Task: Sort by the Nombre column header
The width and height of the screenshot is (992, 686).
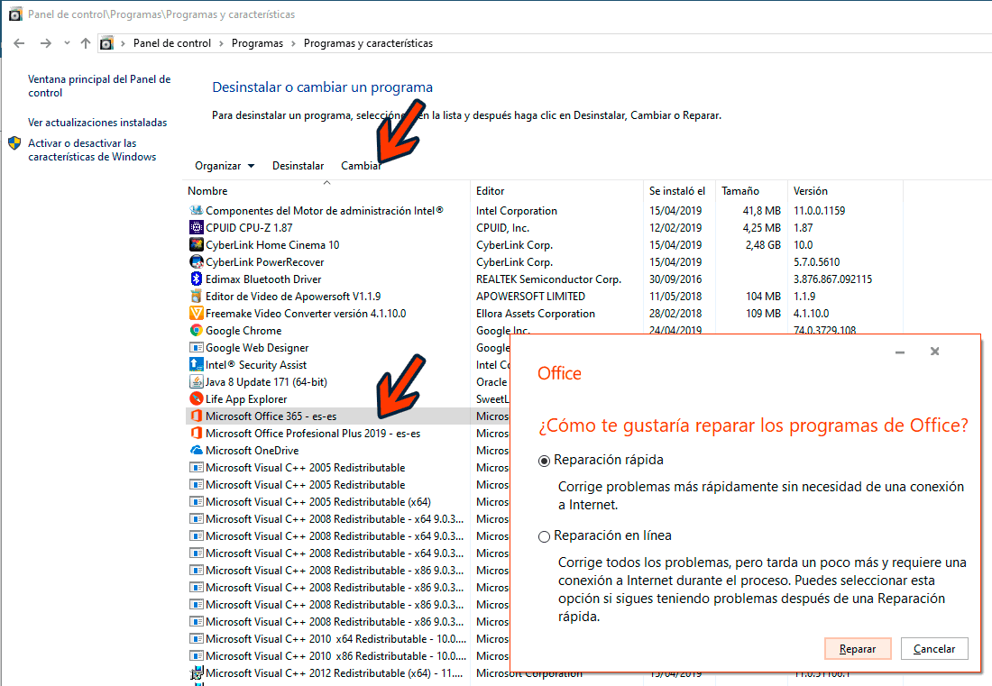Action: point(207,191)
